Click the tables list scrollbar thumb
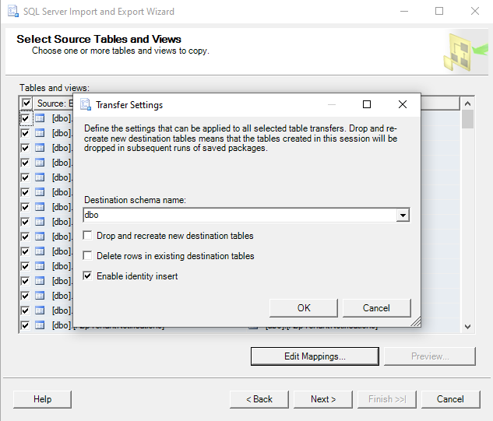The height and width of the screenshot is (421, 493). (x=467, y=119)
